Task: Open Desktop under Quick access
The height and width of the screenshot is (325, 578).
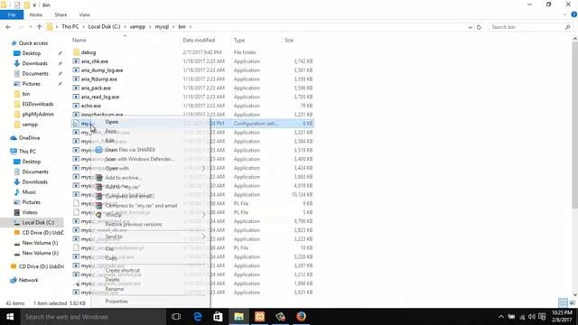Action: 32,53
